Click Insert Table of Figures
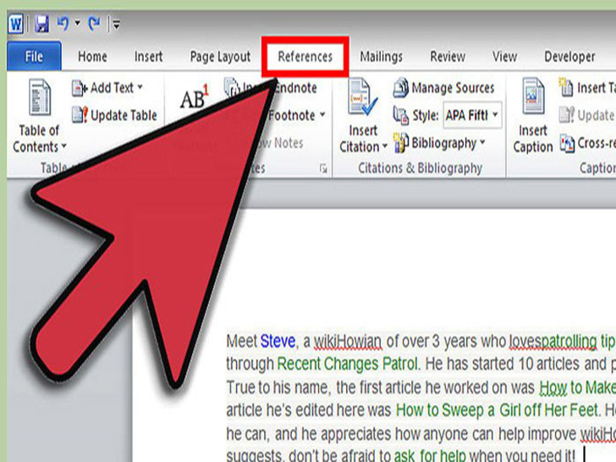616x462 pixels. click(587, 88)
